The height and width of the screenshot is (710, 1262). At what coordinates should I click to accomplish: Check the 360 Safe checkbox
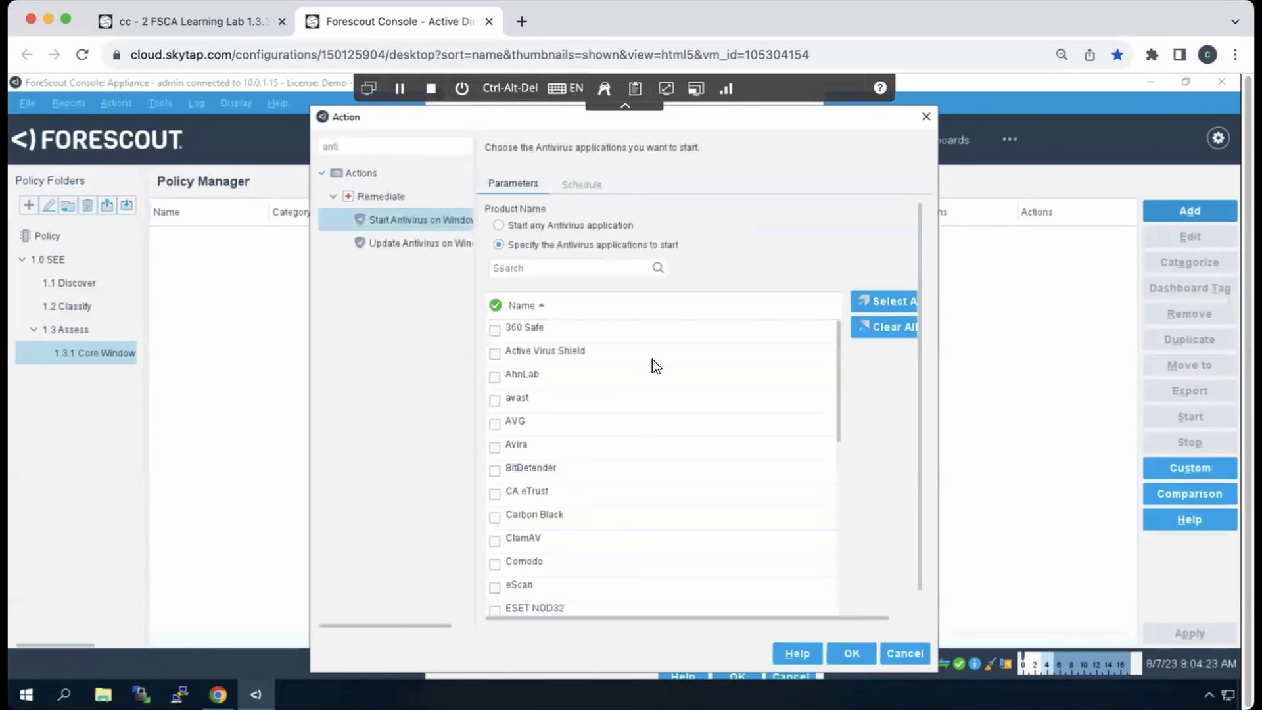click(495, 330)
